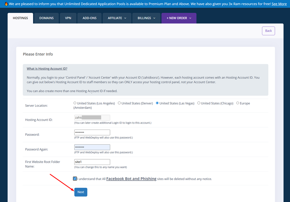This screenshot has height=202, width=290.
Task: Open the Billings dropdown menu
Action: 146,18
